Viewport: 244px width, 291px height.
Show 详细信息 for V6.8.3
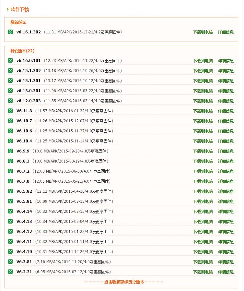(226, 161)
